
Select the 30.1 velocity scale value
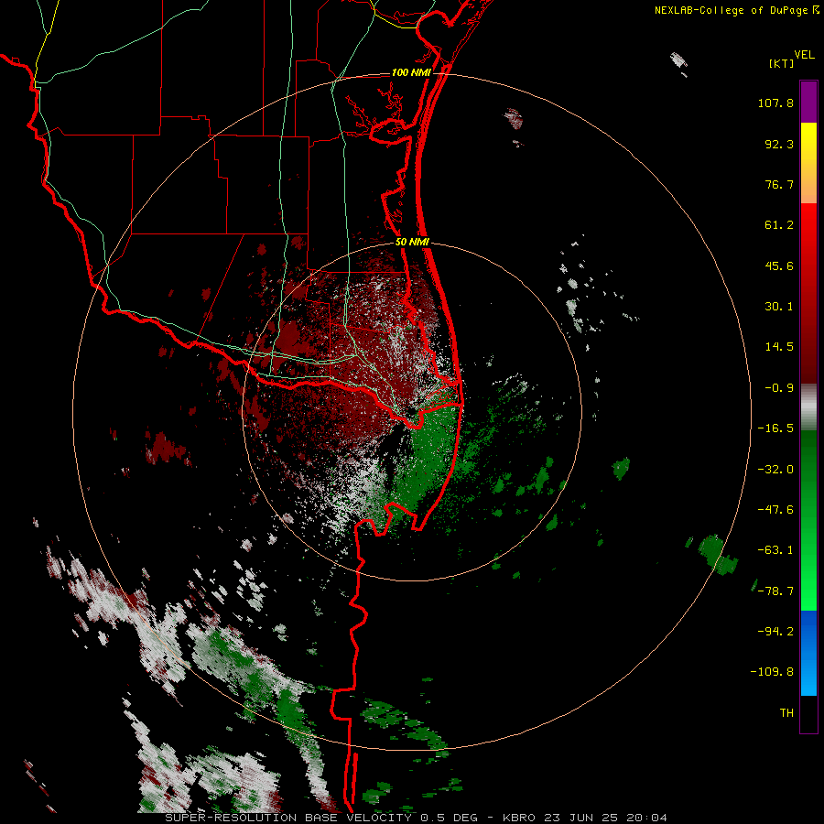[x=779, y=307]
